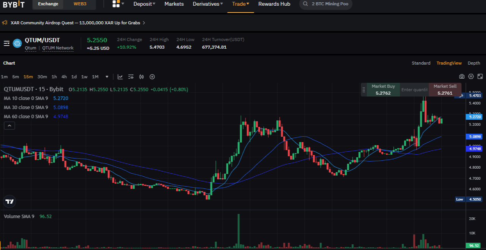The image size is (486, 250).
Task: Click the announcement megaphone icon
Action: click(5, 23)
